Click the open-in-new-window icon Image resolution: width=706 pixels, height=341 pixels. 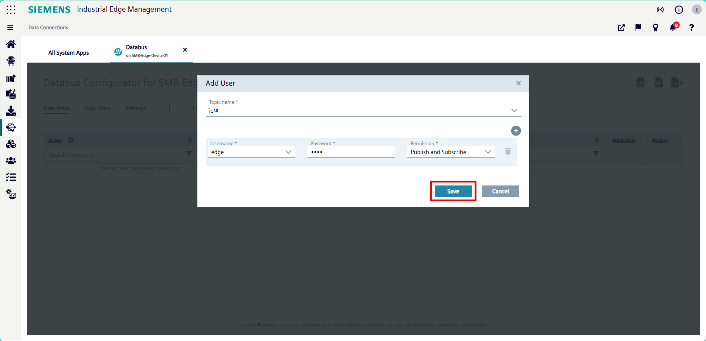click(x=621, y=28)
